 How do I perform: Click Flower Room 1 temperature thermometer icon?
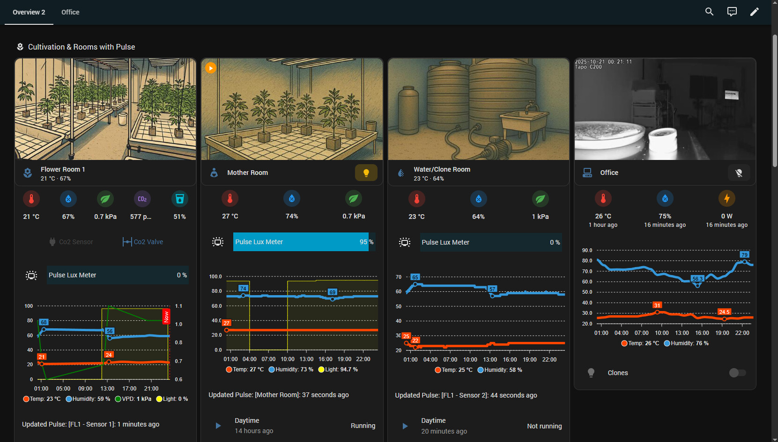point(31,199)
